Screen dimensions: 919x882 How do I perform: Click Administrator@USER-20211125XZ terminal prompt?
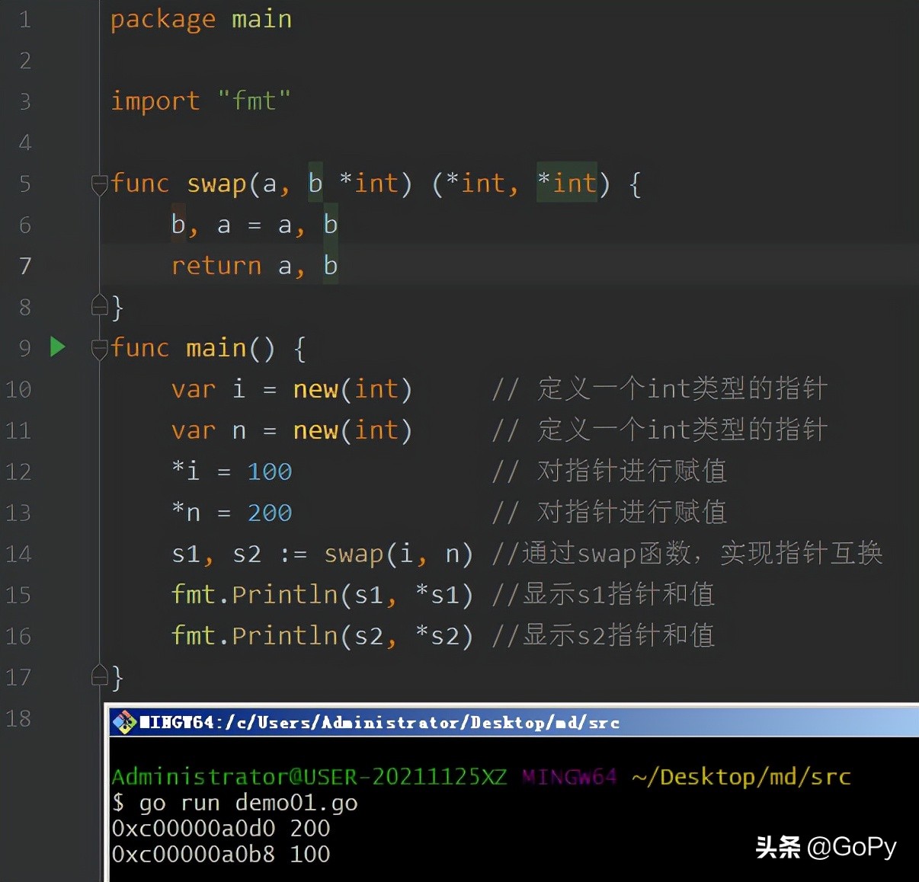309,777
